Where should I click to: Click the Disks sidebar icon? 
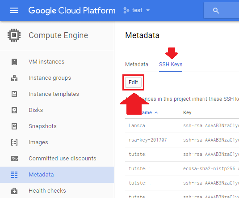click(14, 110)
